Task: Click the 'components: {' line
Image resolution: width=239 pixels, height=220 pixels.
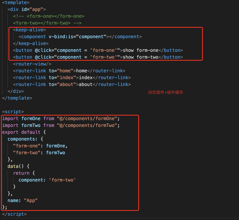Action: [25, 139]
